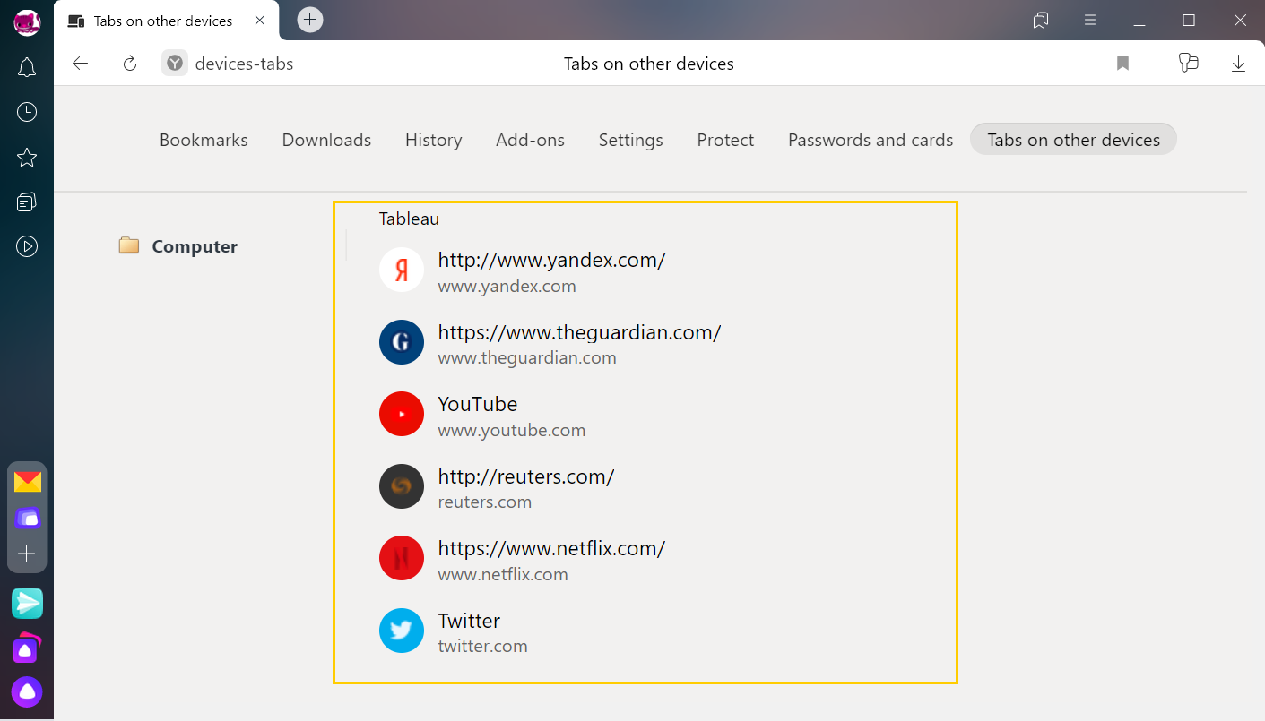Open the collections icon in sidebar
Screen dimensions: 1265x721
point(27,202)
